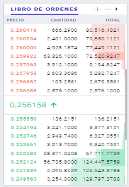This screenshot has width=129, height=187.
Task: Click the total 124,447.5759 depth bar
Action: tap(101, 162)
